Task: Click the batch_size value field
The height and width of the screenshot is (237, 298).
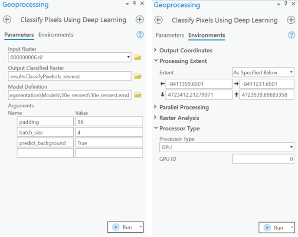Action: [109, 132]
